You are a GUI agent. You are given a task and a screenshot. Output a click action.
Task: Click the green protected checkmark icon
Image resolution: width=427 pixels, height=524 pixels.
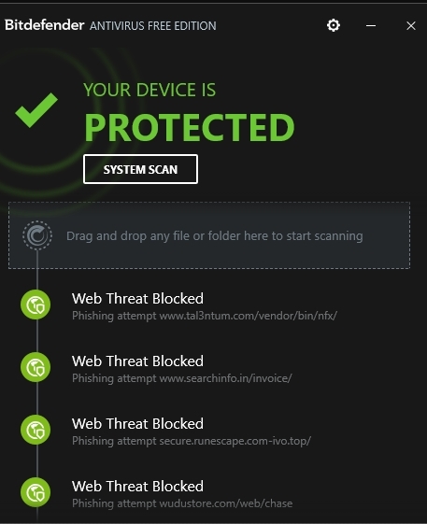[x=36, y=110]
